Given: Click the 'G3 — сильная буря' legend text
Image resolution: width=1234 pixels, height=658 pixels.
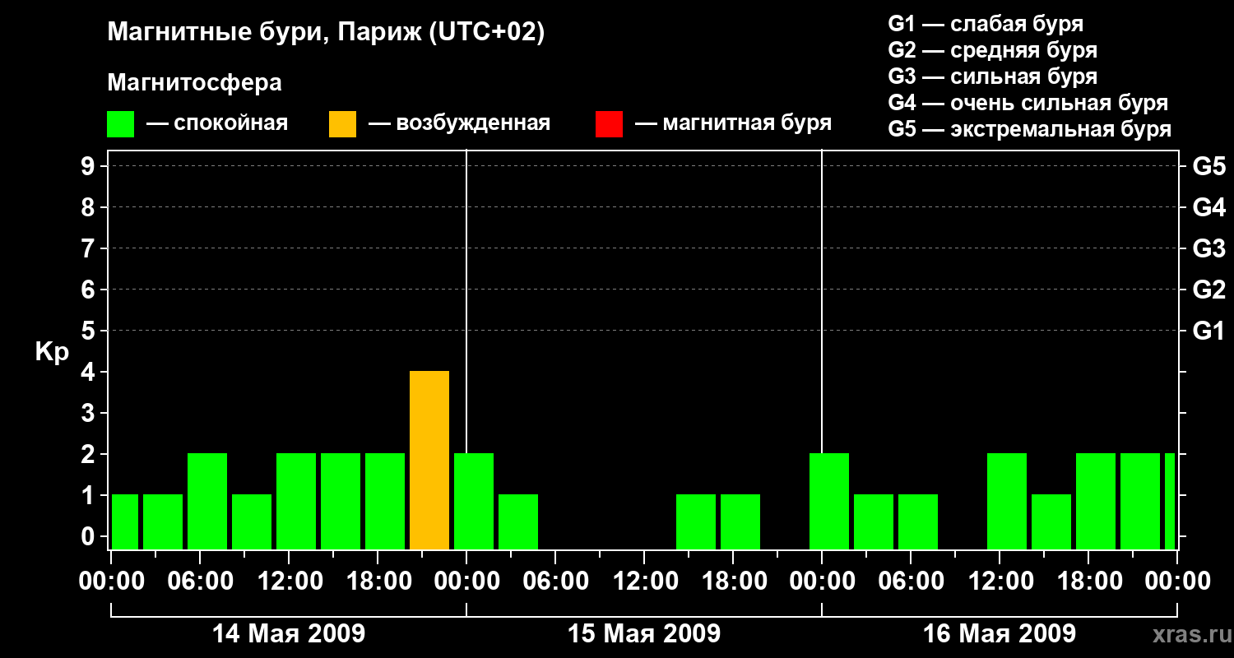Looking at the screenshot, I should click(993, 76).
